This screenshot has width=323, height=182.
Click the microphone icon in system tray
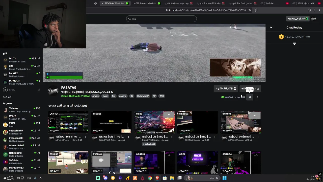tap(35, 178)
